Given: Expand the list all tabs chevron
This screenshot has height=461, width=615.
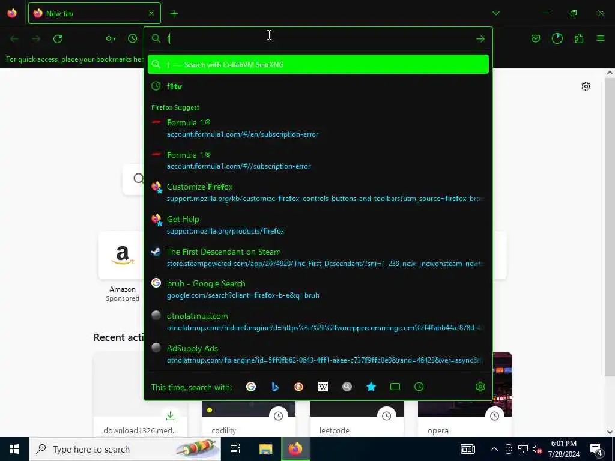Looking at the screenshot, I should pyautogui.click(x=495, y=13).
